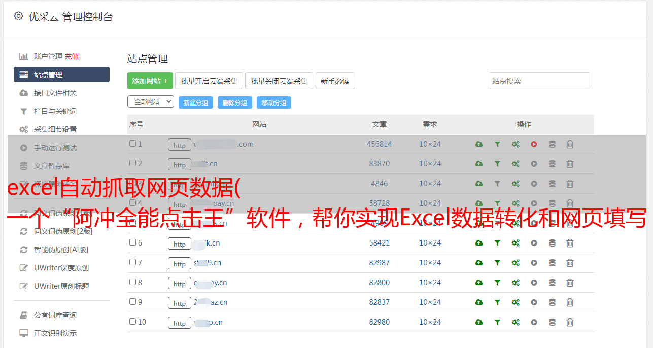The height and width of the screenshot is (348, 653).
Task: Tick the checkbox for site number 2
Action: 132,163
